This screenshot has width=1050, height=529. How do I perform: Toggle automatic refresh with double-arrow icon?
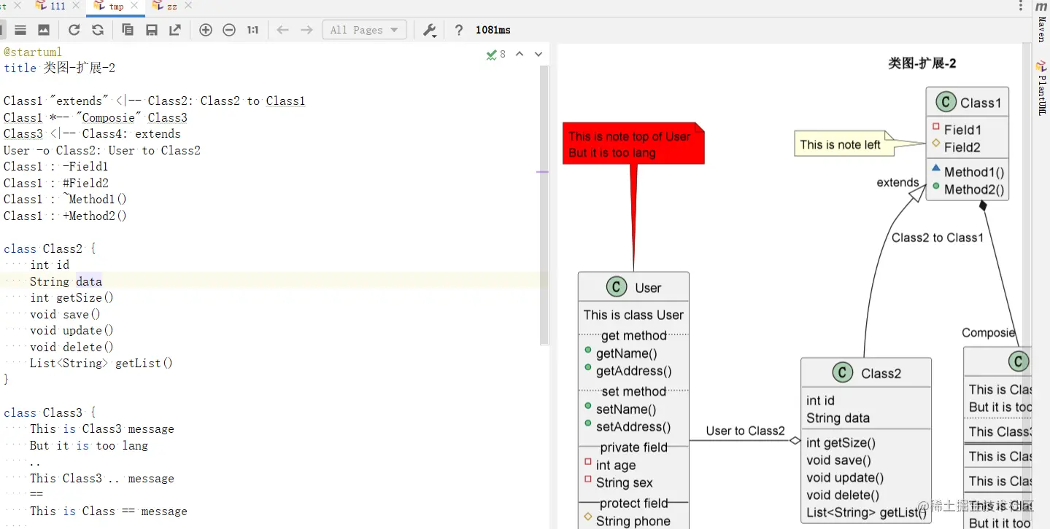[x=98, y=30]
